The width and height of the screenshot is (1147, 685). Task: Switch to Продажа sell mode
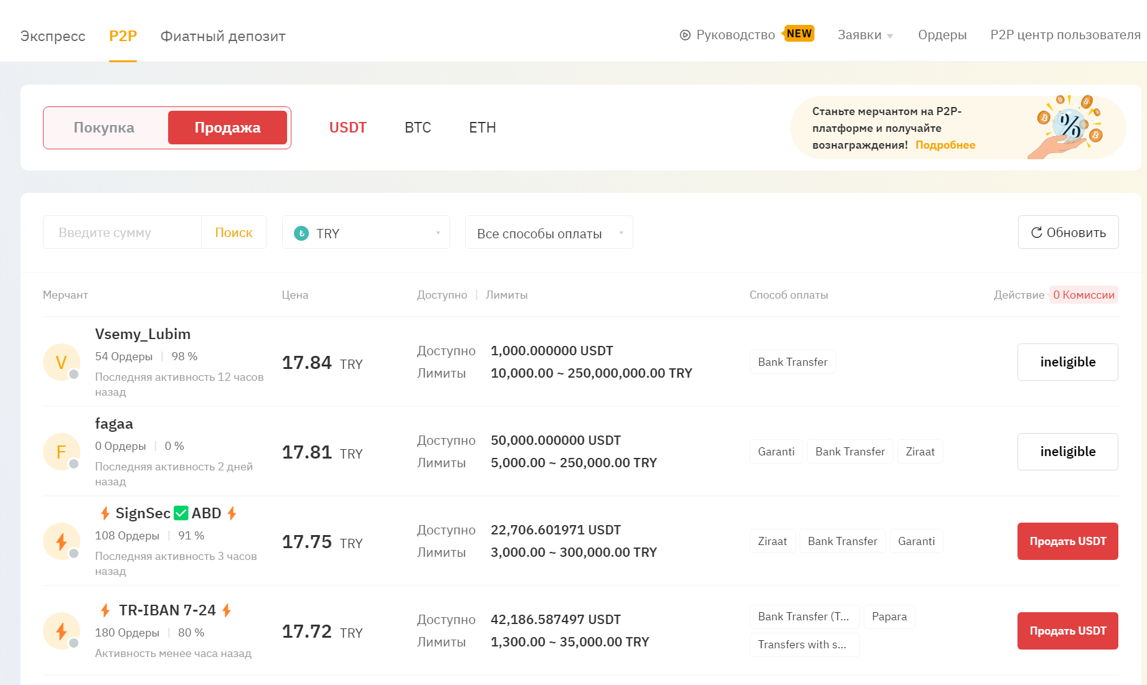(x=227, y=128)
